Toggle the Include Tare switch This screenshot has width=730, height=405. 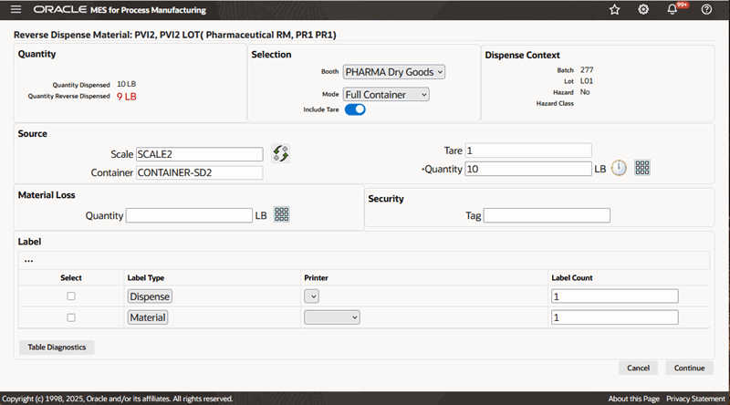pyautogui.click(x=355, y=109)
